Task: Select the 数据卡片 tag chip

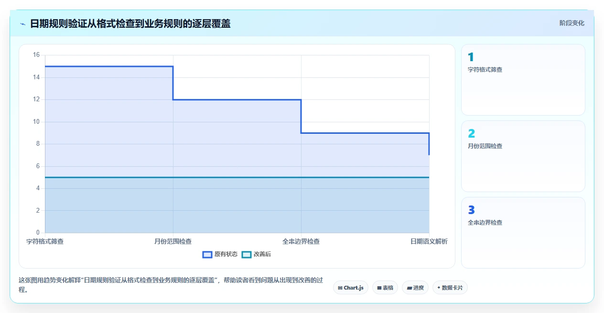Action: 450,288
